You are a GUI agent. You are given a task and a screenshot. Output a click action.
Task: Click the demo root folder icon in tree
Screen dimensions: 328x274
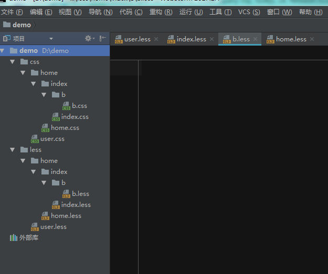(14, 50)
